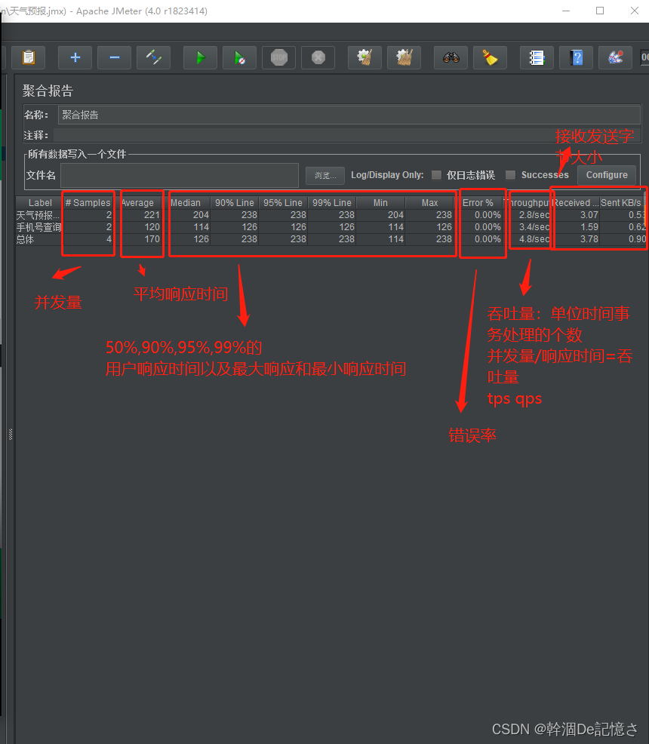
Task: Click the Reset search broom icon
Action: 490,58
